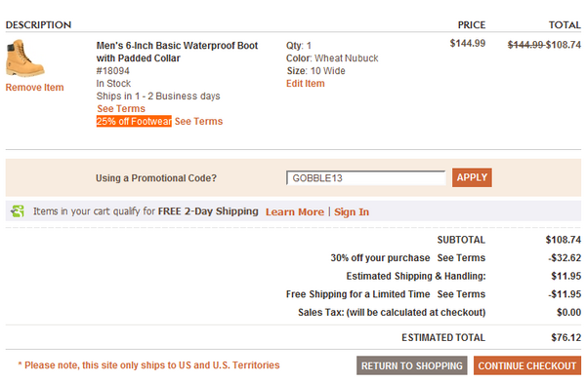Apply the promotional code
The height and width of the screenshot is (382, 586).
pyautogui.click(x=472, y=177)
